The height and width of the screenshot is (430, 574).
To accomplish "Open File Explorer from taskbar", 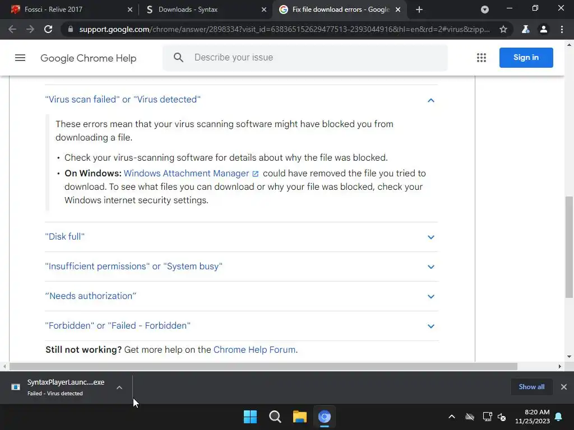I will [300, 417].
